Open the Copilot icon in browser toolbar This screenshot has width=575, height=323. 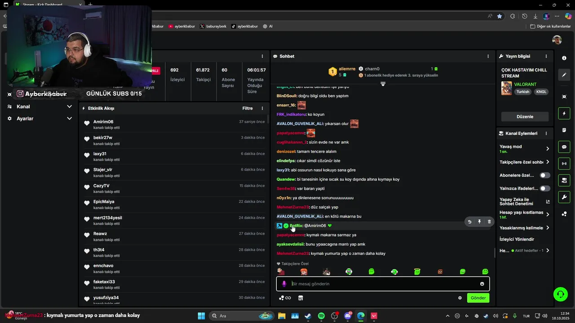568,16
